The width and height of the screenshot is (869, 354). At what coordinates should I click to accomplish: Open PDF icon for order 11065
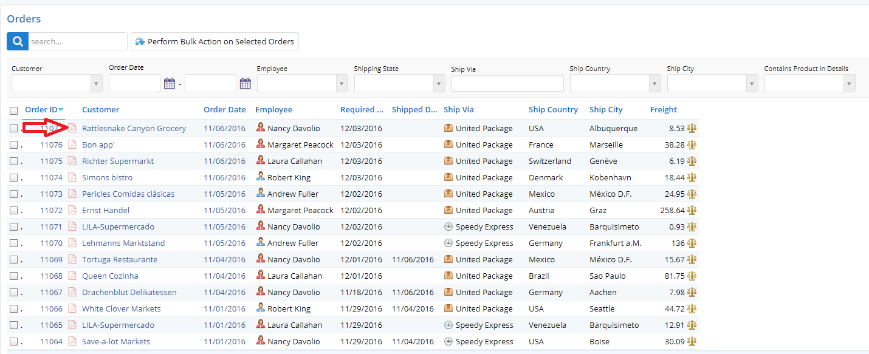[x=72, y=325]
